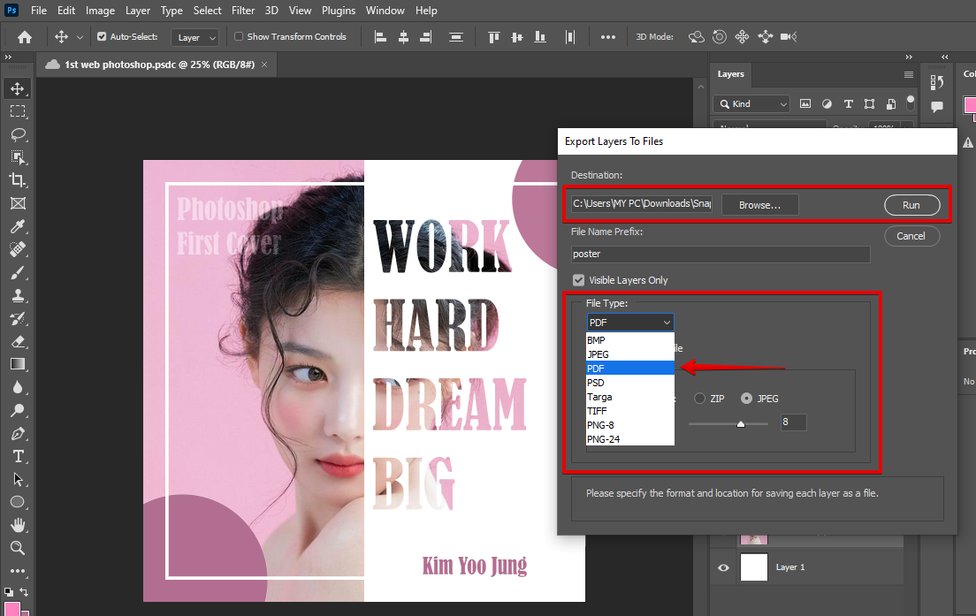Select the Horizontal Type tool
Viewport: 976px width, 616px height.
[17, 456]
